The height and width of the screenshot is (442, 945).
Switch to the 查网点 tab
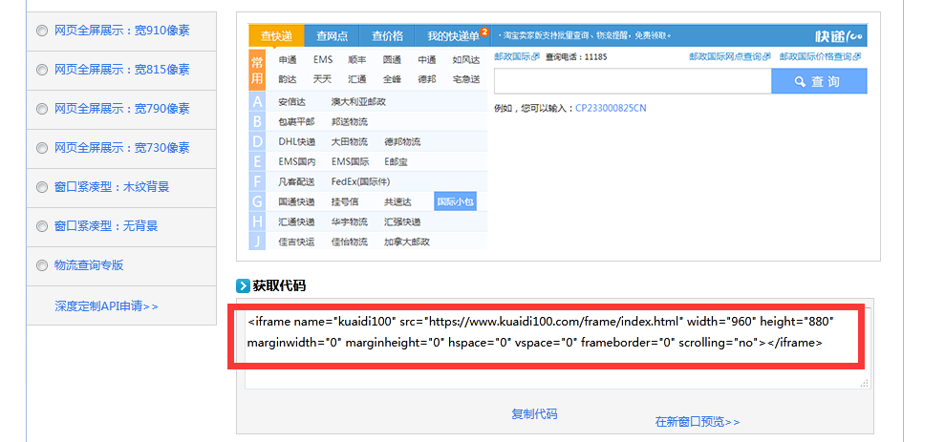[332, 36]
